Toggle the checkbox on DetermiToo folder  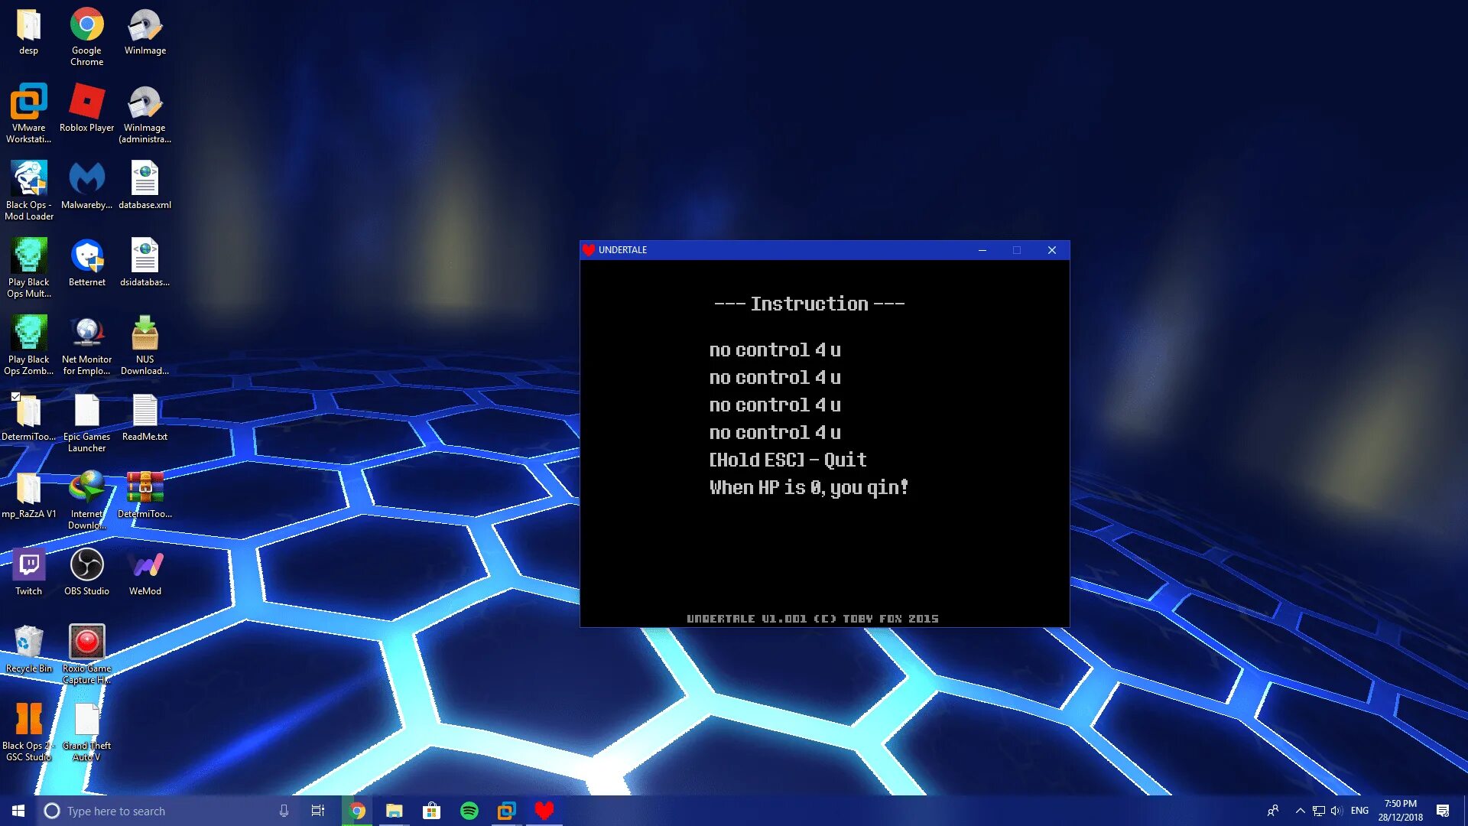15,397
